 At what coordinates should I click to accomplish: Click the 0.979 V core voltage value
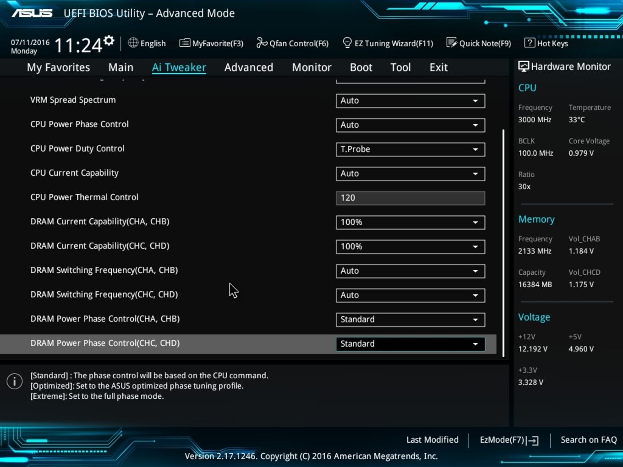click(x=581, y=153)
